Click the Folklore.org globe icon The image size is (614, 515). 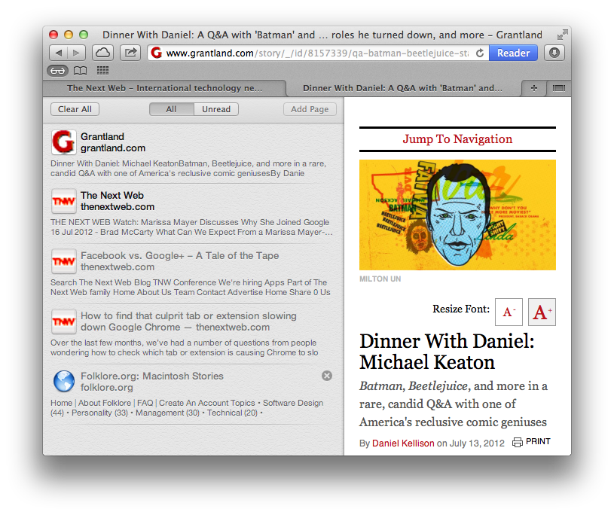[x=64, y=381]
